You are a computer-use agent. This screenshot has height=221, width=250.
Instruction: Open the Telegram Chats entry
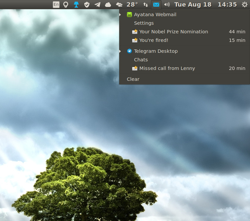[x=185, y=60]
